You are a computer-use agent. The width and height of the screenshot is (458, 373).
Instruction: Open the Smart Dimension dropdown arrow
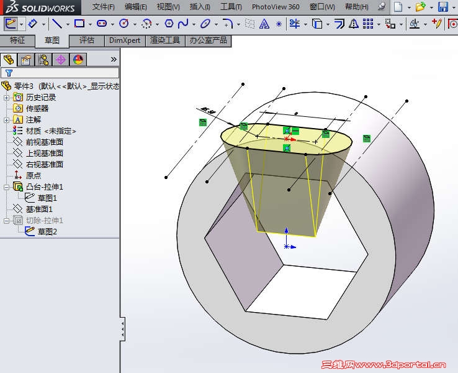click(43, 24)
